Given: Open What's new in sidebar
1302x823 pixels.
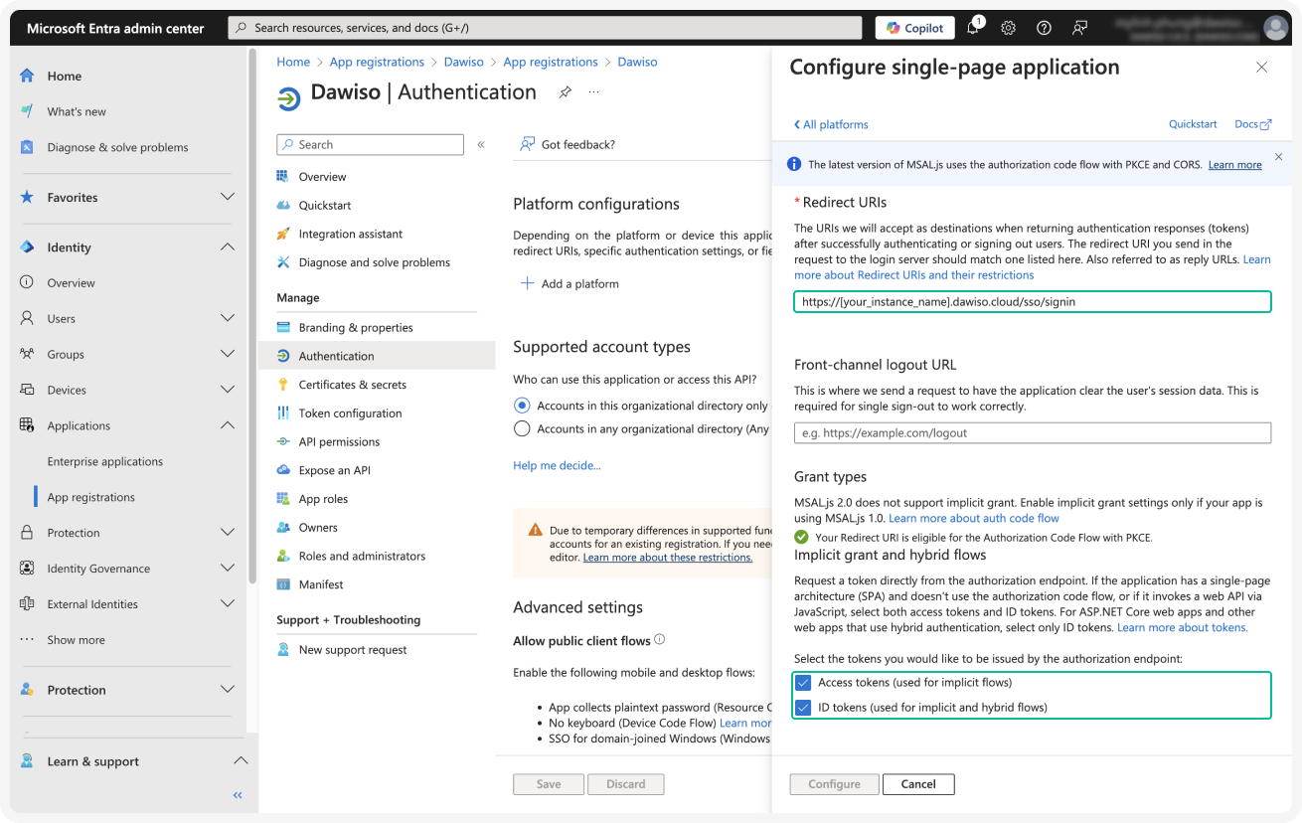Looking at the screenshot, I should point(77,112).
